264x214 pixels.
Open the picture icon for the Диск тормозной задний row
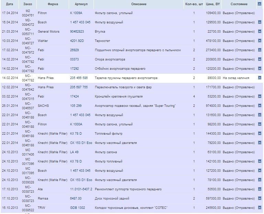coord(260,198)
